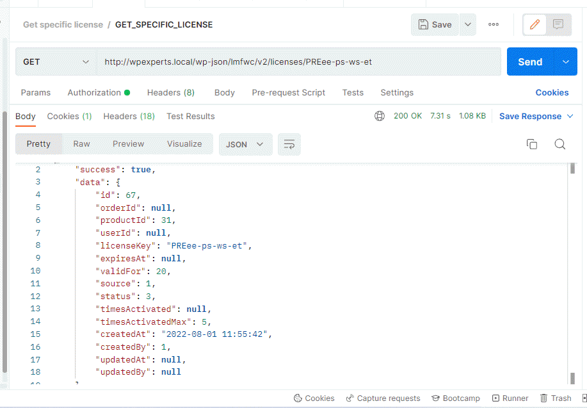Open the GET method dropdown
Viewport: 587px width, 408px height.
click(56, 62)
